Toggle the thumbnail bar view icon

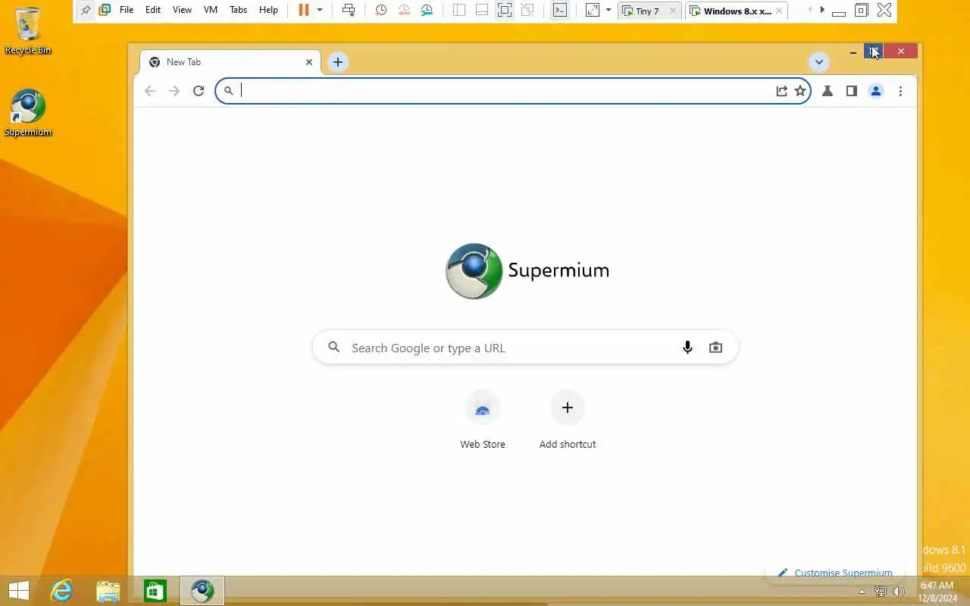tap(482, 10)
